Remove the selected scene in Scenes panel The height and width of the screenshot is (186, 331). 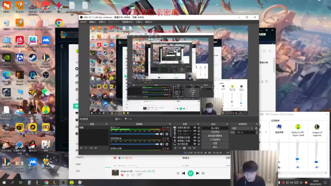86,148
